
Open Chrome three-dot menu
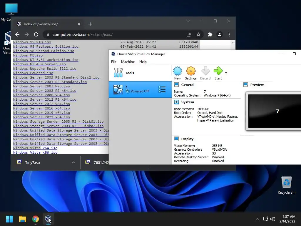click(x=229, y=35)
